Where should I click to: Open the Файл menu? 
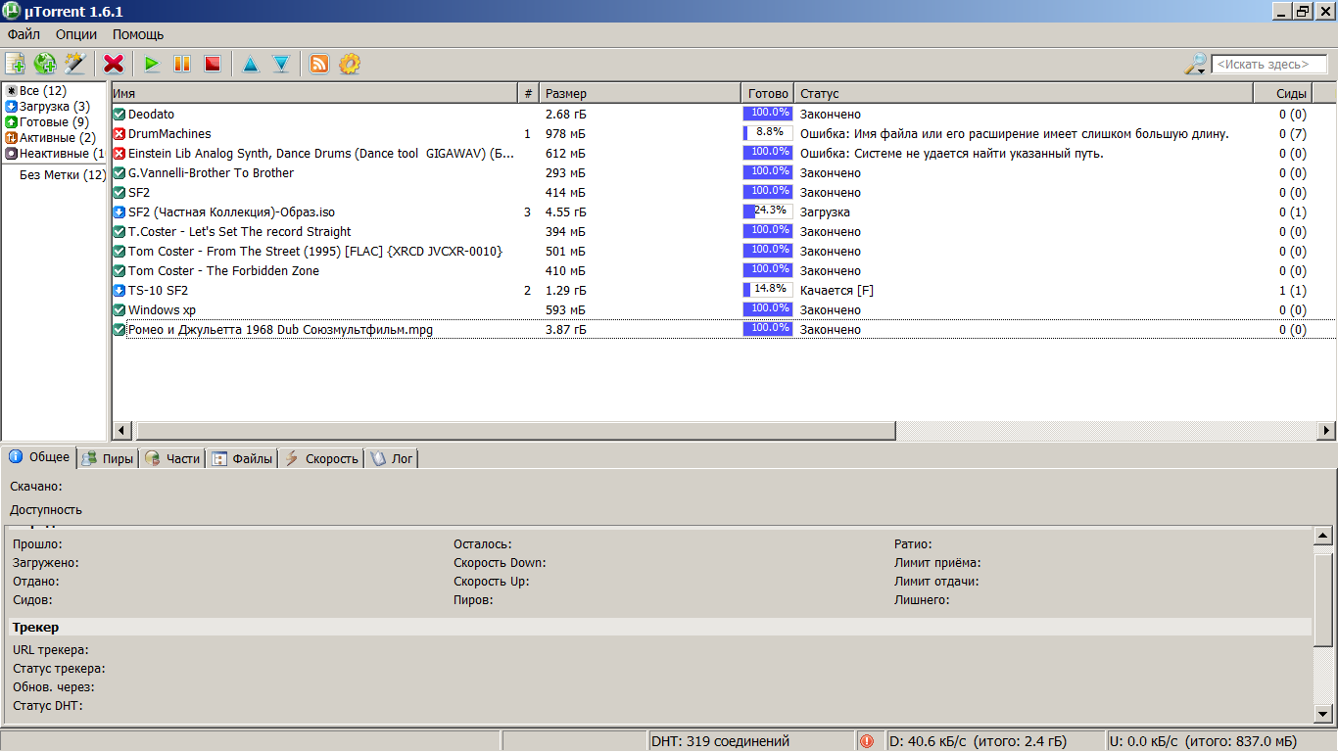[x=24, y=34]
